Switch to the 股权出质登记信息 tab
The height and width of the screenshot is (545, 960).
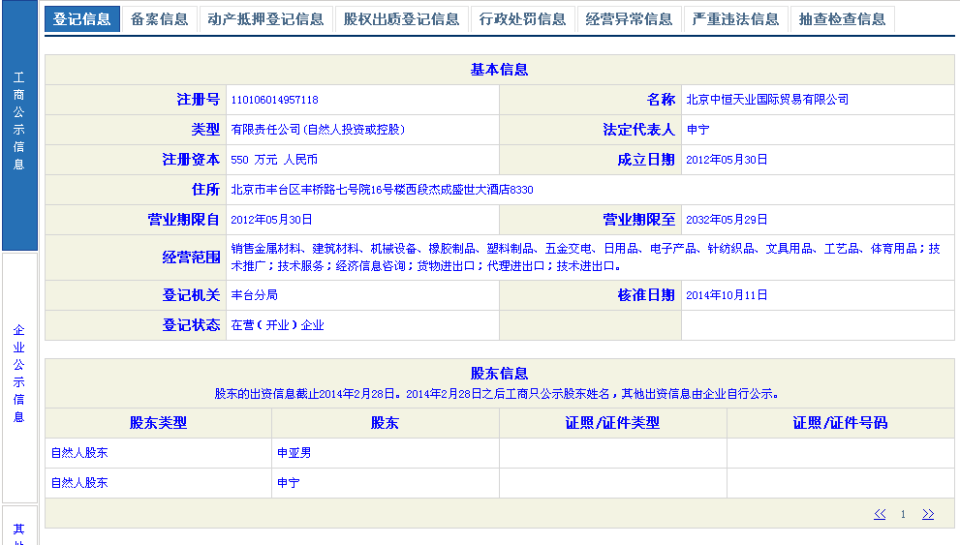coord(401,19)
